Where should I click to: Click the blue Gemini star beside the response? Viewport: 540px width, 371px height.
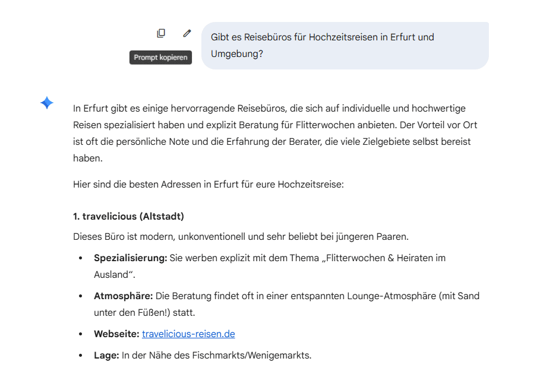point(46,103)
